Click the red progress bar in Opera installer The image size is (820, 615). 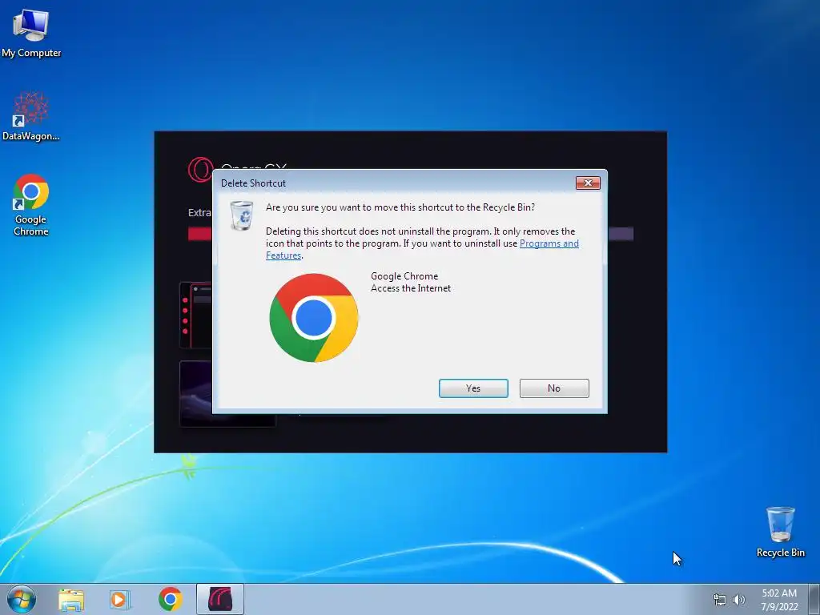(199, 234)
